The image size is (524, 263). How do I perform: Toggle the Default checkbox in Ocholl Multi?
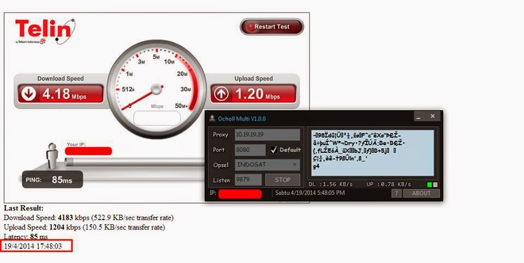pyautogui.click(x=274, y=150)
